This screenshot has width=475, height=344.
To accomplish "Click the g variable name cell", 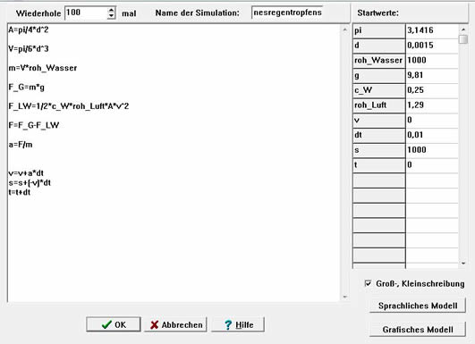I will (379, 75).
